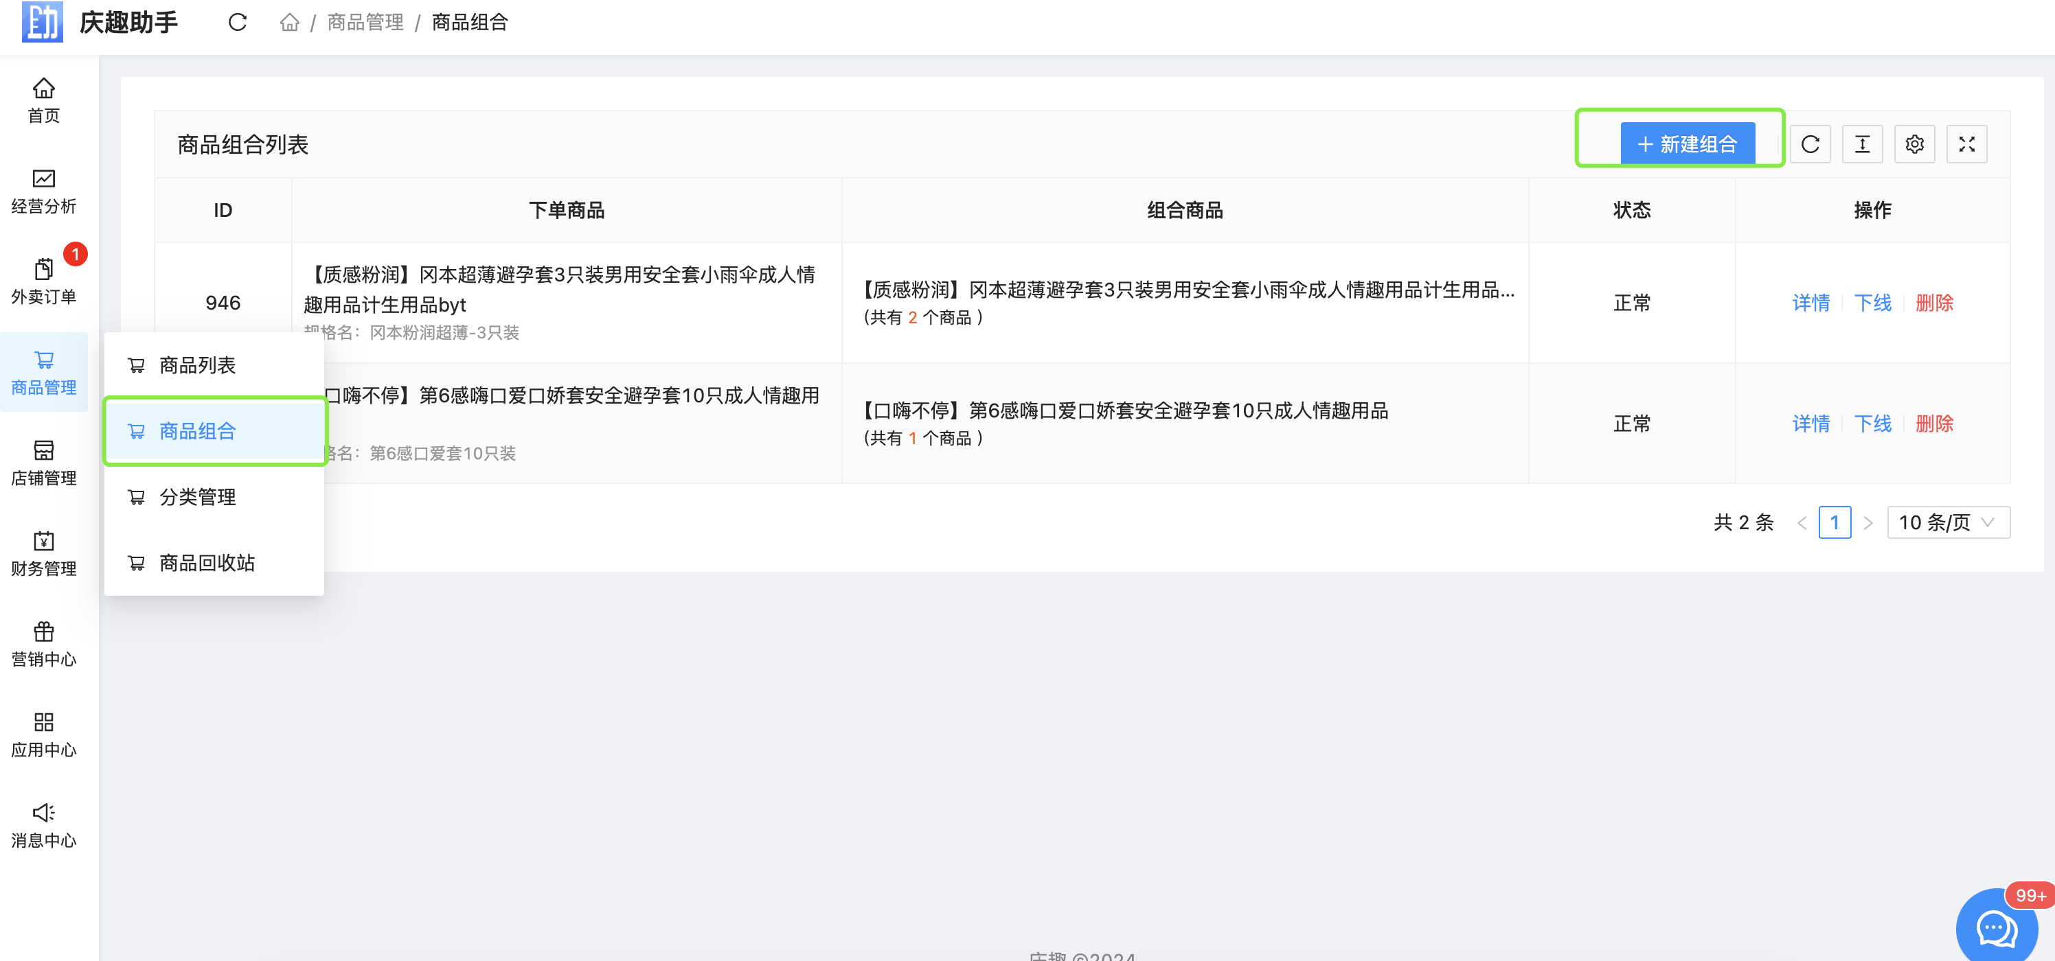Open table density (row height) setting
Screen dimensions: 2055x961
pos(1862,144)
